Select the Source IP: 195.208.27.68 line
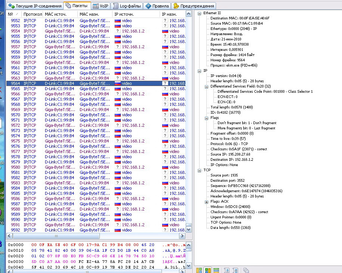This screenshot has height=273, width=342. (230, 154)
